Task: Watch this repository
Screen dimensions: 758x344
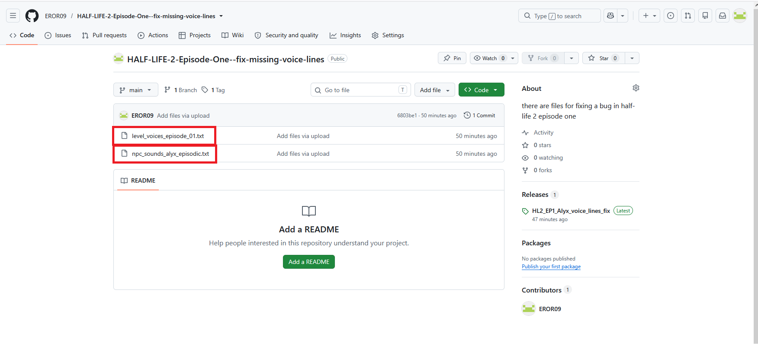Action: point(489,58)
